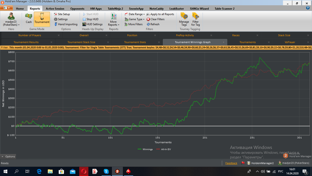Refresh the report data
The image size is (312, 176).
153,24
